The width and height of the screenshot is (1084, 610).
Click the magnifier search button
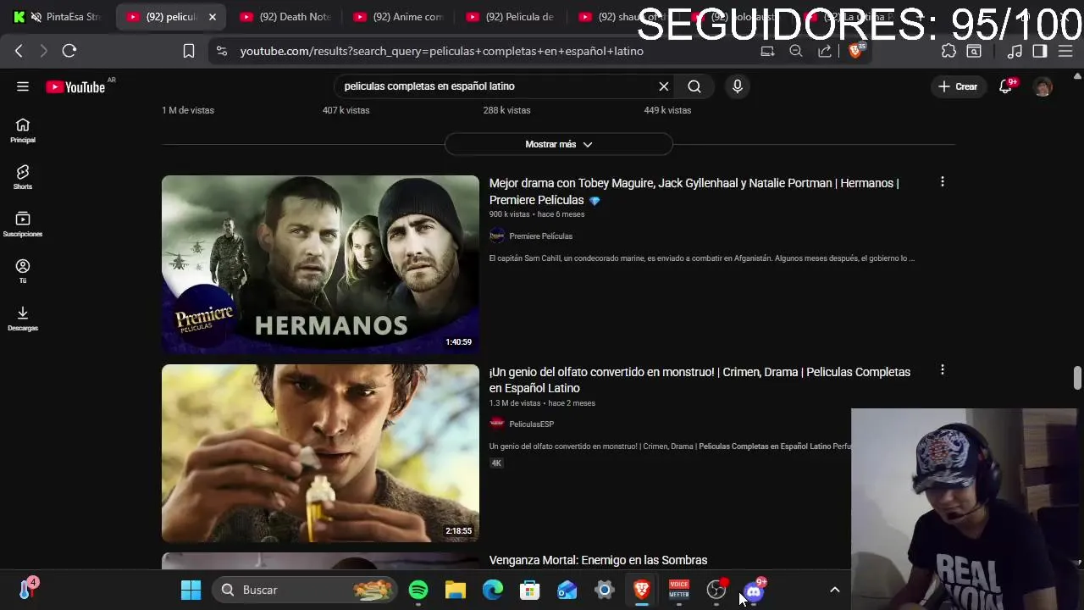tap(694, 86)
